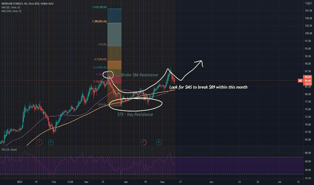The image size is (314, 185).
Task: Click the orange 0.618–0.75 Fibonacci zone
Action: pyautogui.click(x=114, y=65)
